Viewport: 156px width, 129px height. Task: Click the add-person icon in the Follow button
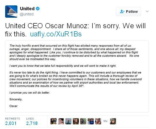[122, 12]
